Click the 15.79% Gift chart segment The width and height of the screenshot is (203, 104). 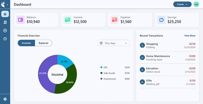tap(64, 62)
